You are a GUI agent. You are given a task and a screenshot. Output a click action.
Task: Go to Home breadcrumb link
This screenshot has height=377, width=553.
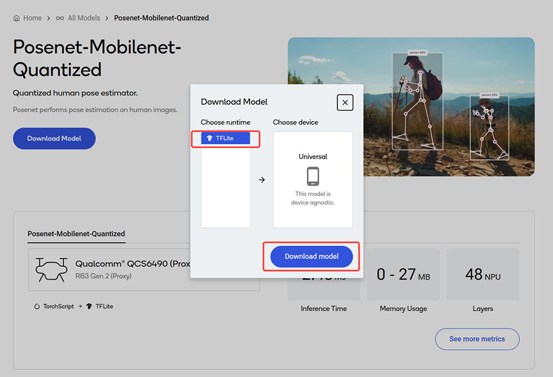pos(33,18)
